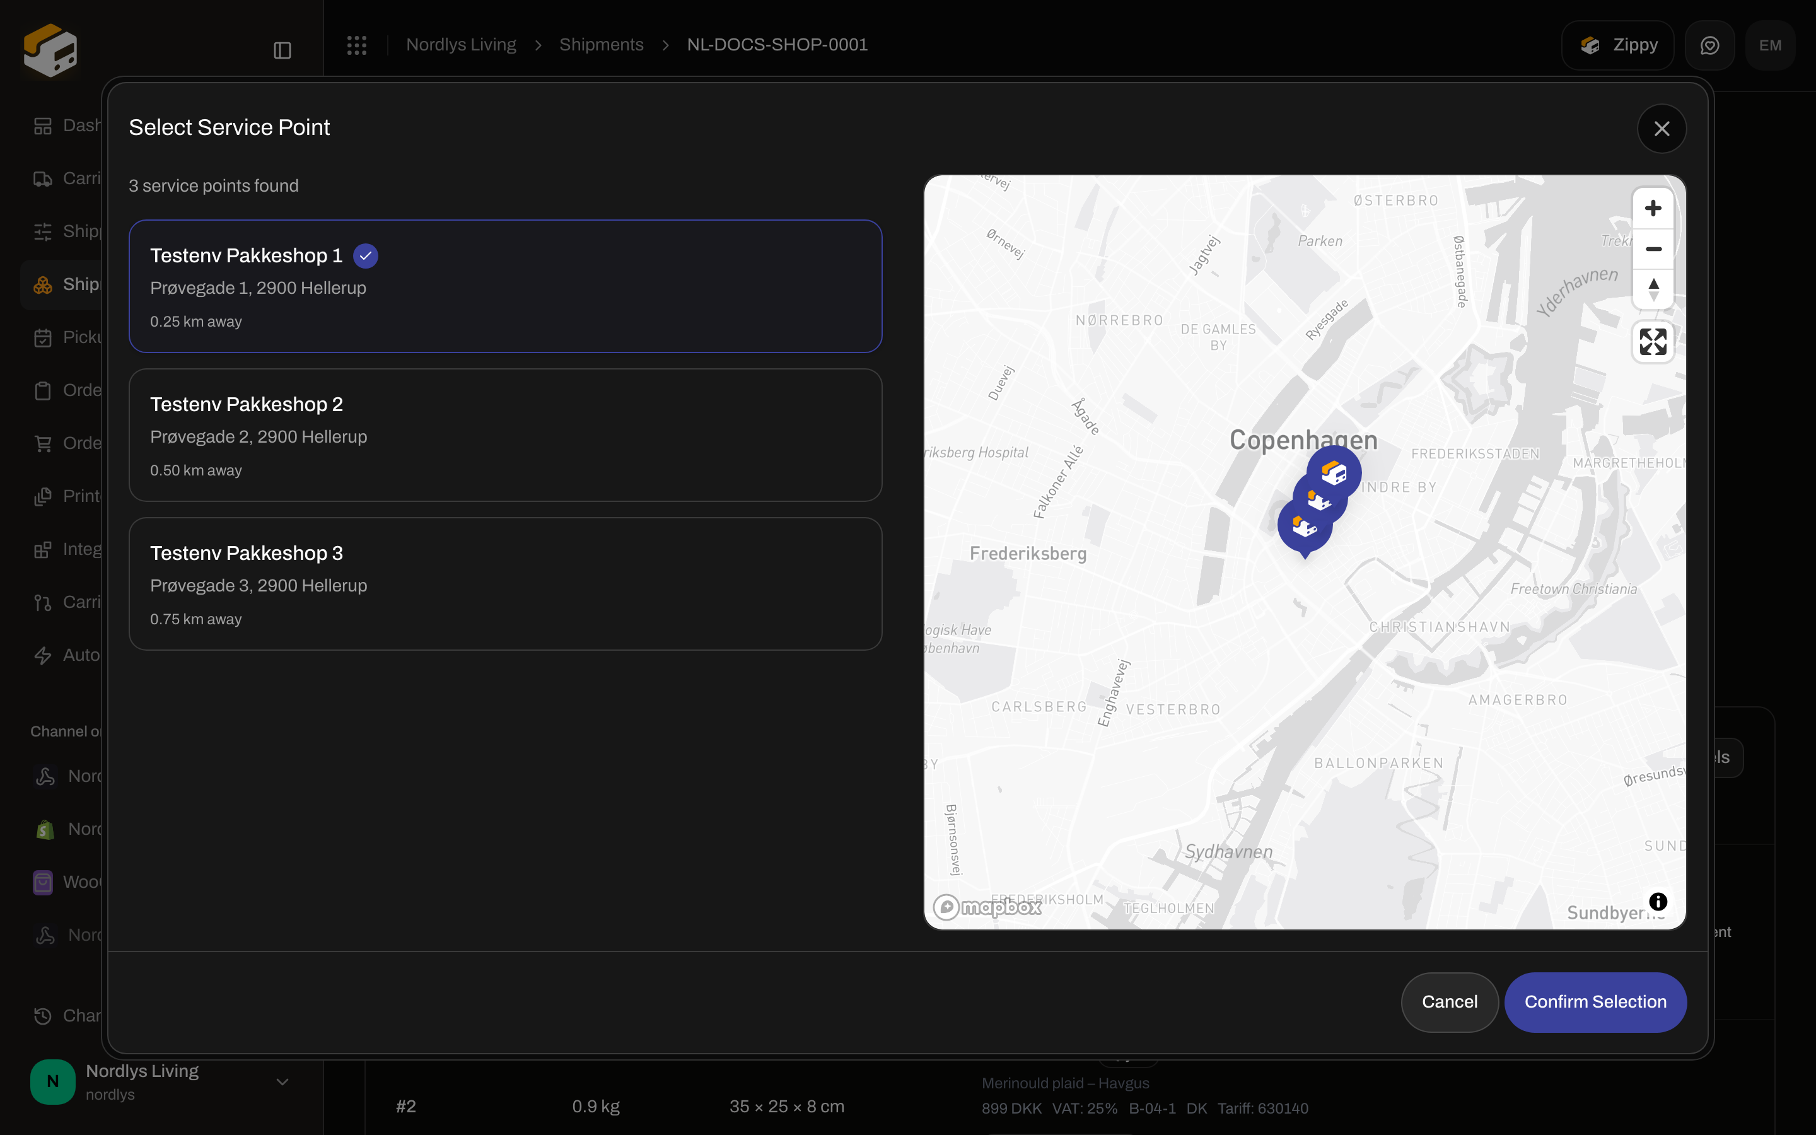The height and width of the screenshot is (1135, 1816).
Task: Click the '3 service points found' text
Action: tap(214, 185)
